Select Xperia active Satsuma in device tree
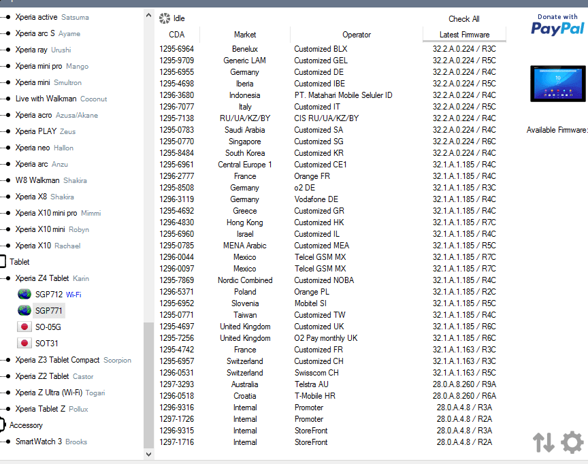 [x=52, y=17]
